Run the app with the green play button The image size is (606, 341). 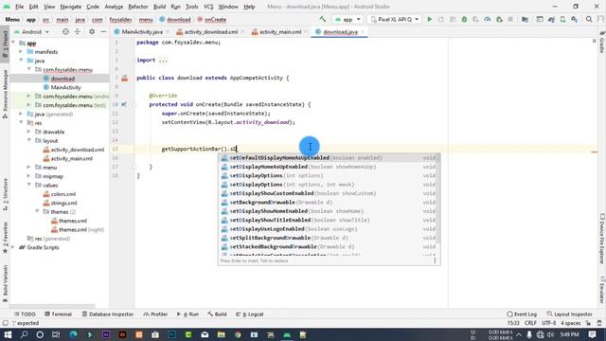click(x=429, y=19)
